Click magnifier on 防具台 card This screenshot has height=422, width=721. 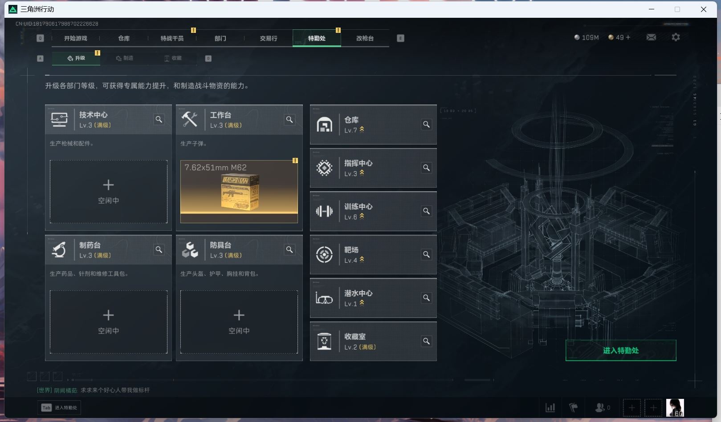(x=289, y=249)
